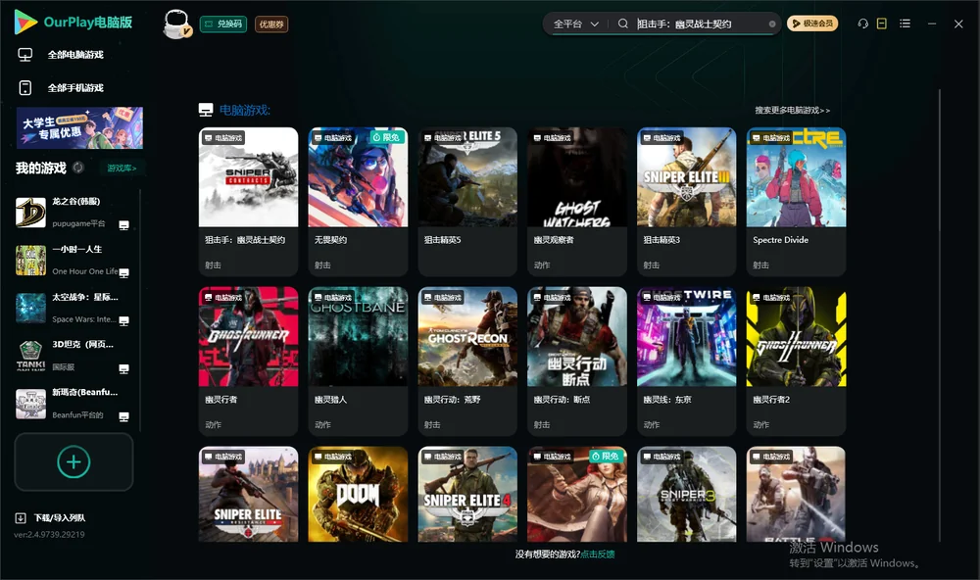
Task: Click the PC icon beside 3D坦克
Action: 123,368
